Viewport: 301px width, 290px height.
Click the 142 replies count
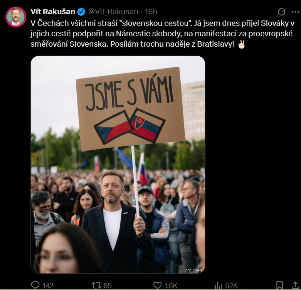[48, 286]
